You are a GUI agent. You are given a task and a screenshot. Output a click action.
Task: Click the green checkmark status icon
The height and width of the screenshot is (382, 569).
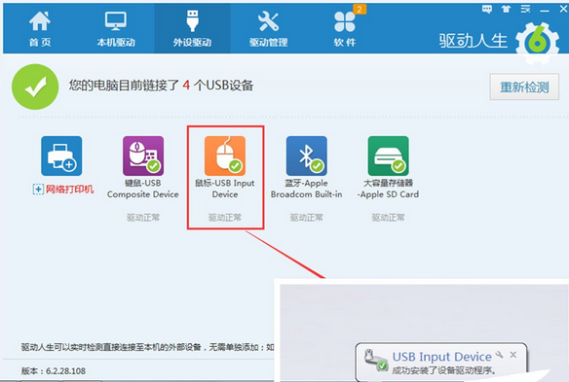pyautogui.click(x=35, y=87)
